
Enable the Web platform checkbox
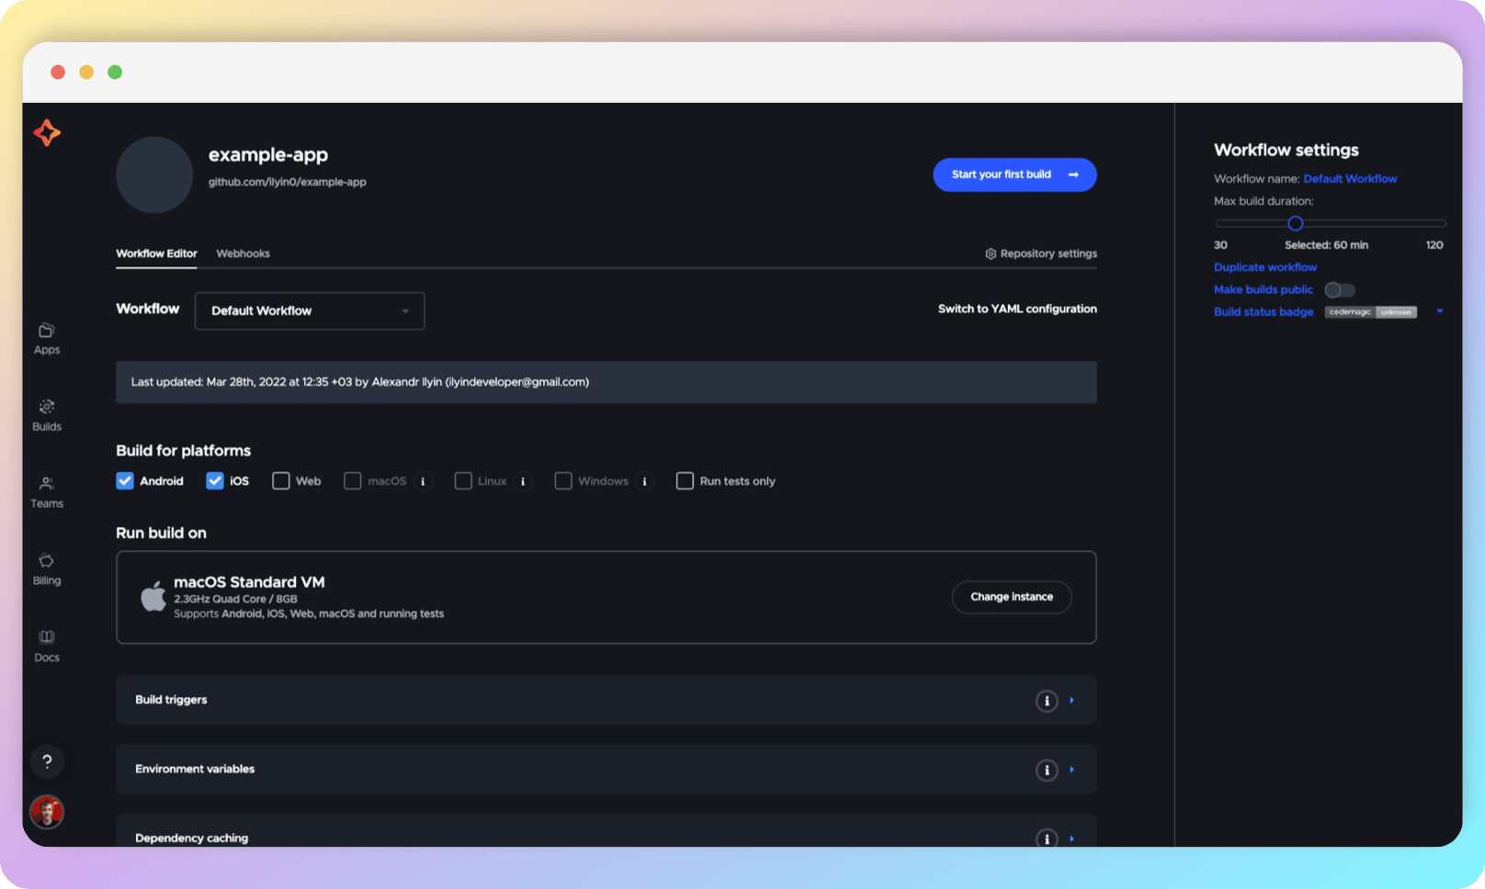[x=280, y=480]
